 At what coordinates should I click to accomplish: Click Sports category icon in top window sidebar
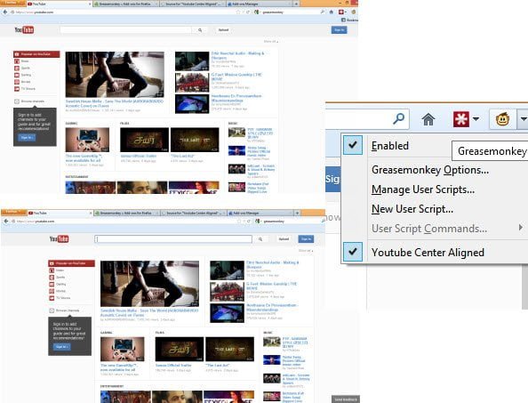click(x=17, y=69)
